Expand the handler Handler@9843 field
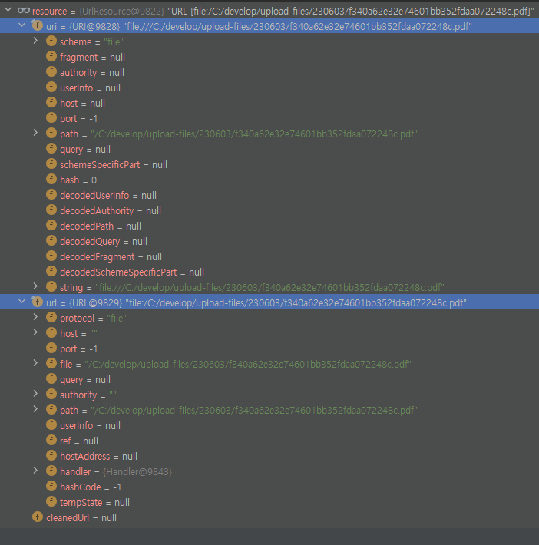539x545 pixels. pos(35,471)
